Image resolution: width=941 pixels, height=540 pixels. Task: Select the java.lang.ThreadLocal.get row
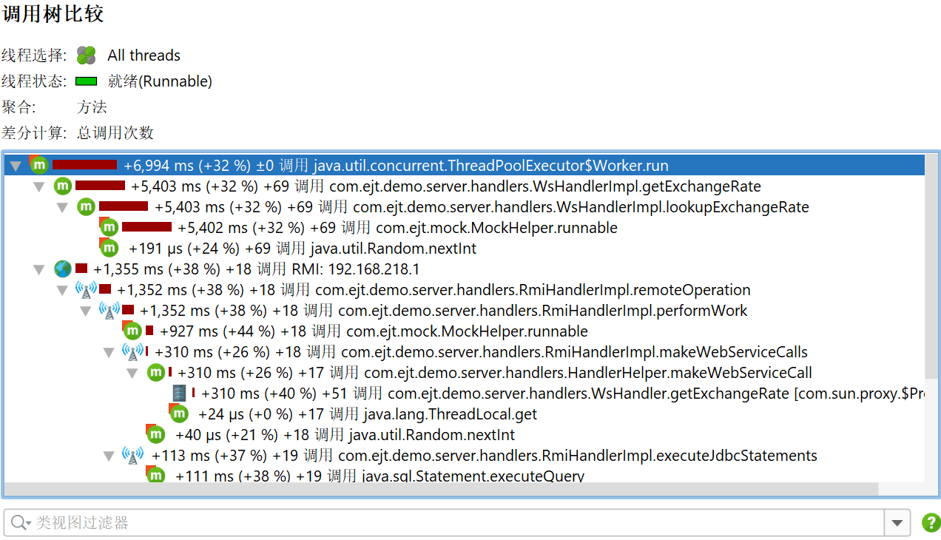coord(368,414)
